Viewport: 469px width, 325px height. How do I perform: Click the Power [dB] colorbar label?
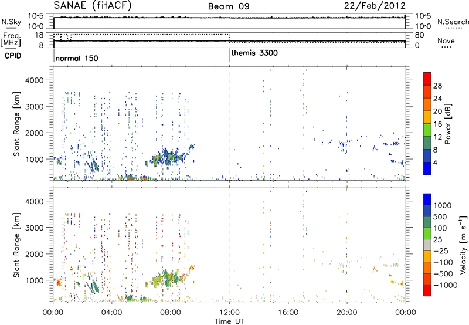447,124
